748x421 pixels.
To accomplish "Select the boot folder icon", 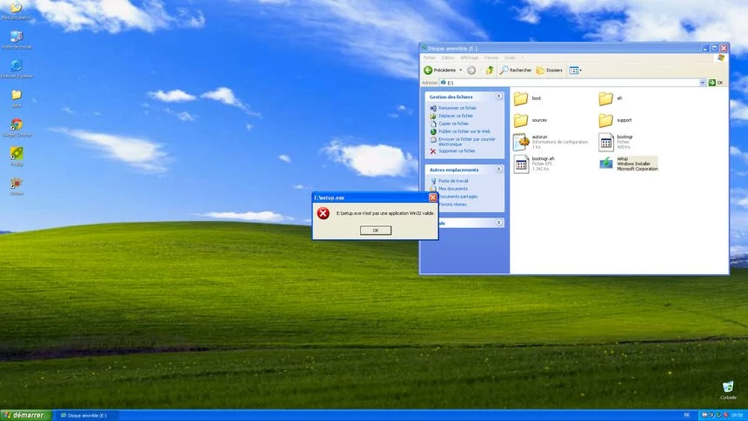I will click(521, 98).
